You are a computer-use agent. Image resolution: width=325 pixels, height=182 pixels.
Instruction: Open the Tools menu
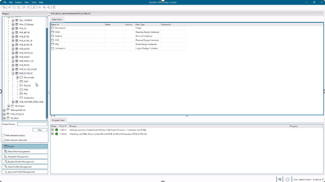[34, 2]
